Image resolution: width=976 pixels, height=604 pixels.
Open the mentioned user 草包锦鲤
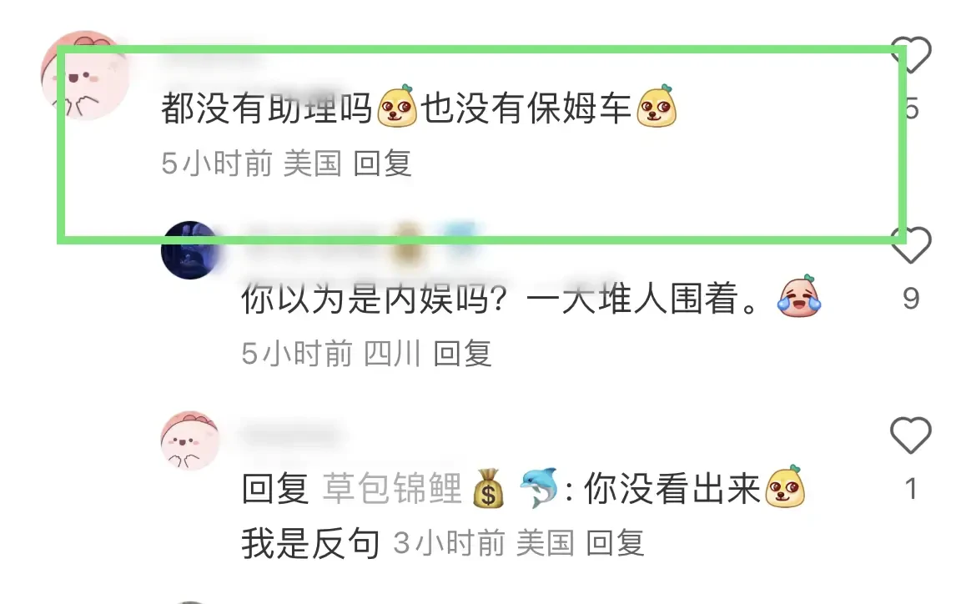[392, 488]
